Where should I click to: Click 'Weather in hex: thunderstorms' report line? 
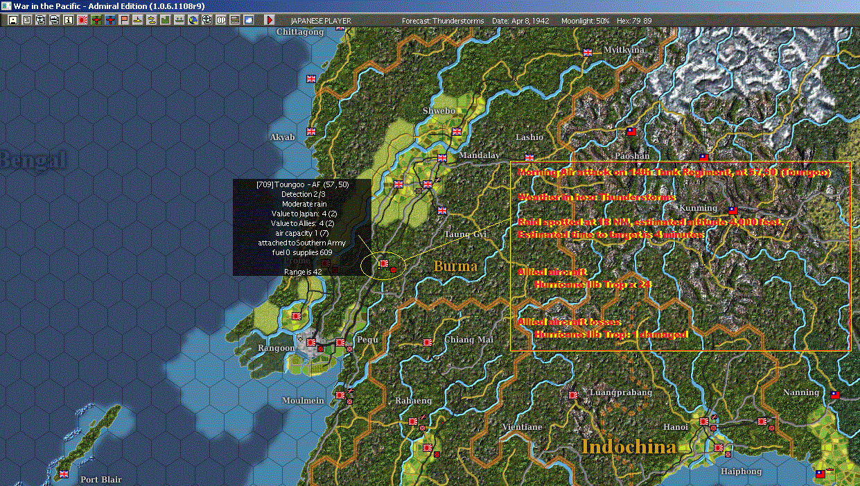(x=597, y=198)
